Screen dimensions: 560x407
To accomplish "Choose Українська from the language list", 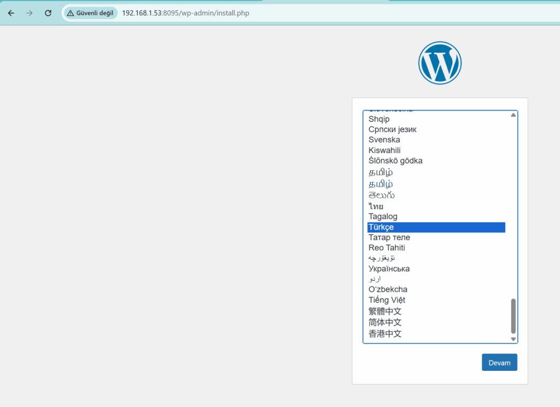I will tap(389, 269).
